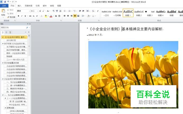Apply the 正文 Normal style

click(x=106, y=13)
